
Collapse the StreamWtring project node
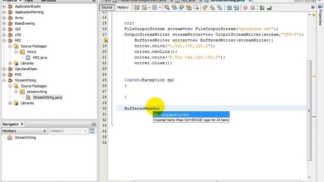click(x=4, y=80)
